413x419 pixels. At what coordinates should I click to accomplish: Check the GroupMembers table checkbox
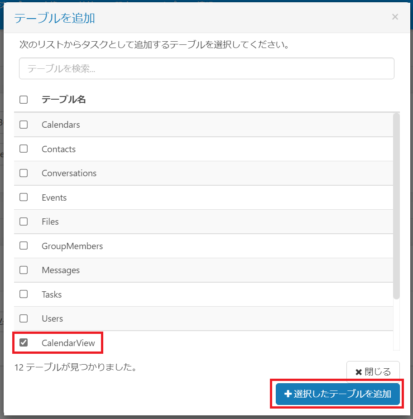tap(24, 246)
